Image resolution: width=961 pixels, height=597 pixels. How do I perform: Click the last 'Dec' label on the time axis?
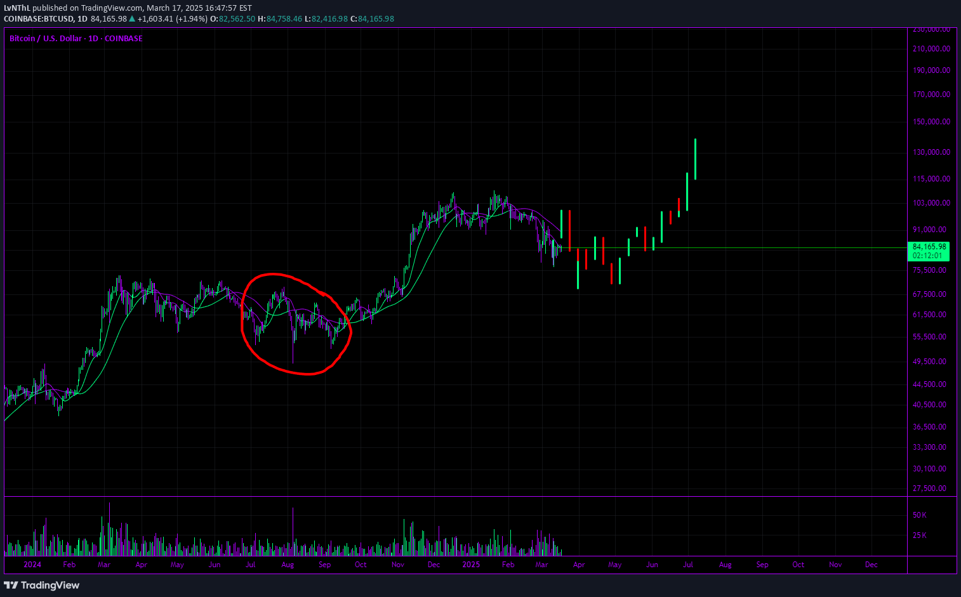pos(872,565)
